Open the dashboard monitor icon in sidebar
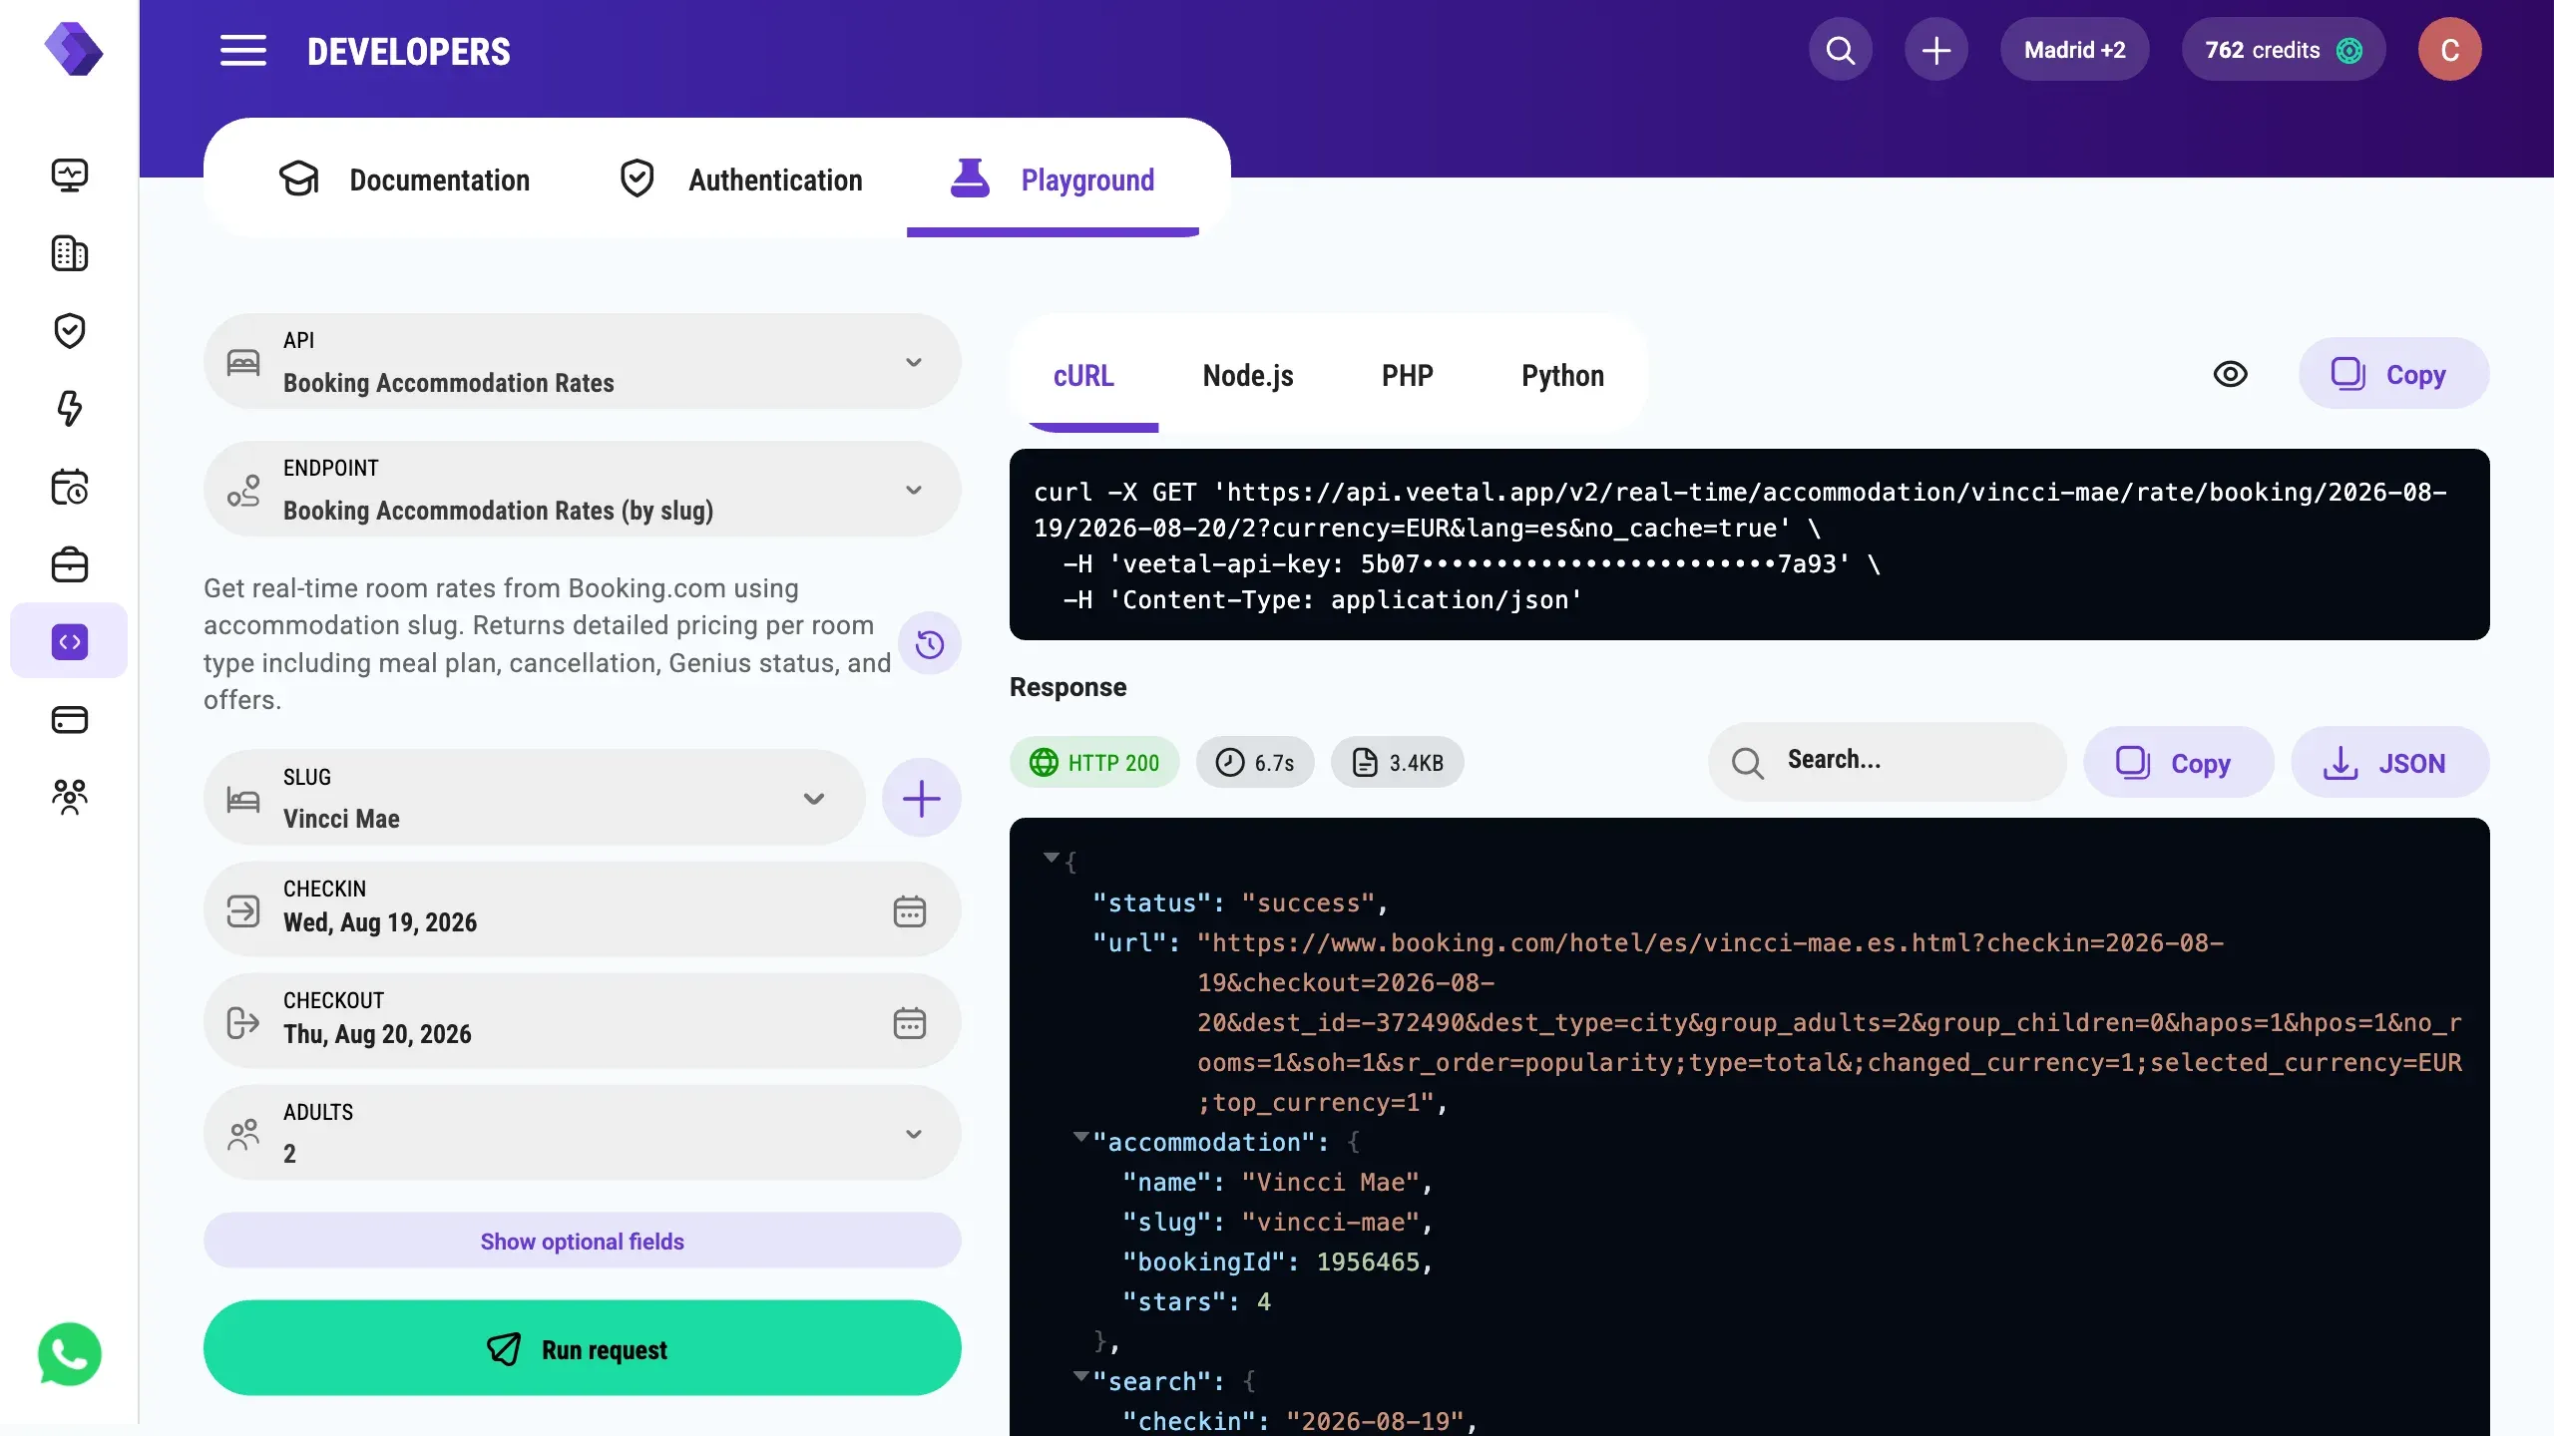 point(69,176)
